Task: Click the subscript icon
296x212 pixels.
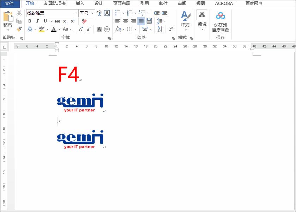Action: [65, 21]
